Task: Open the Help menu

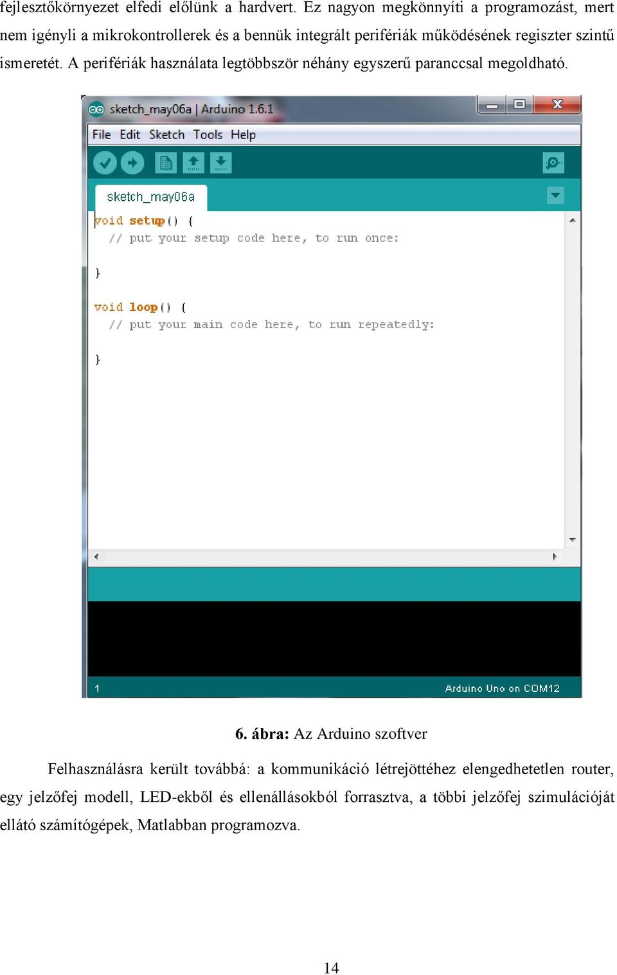Action: (244, 135)
